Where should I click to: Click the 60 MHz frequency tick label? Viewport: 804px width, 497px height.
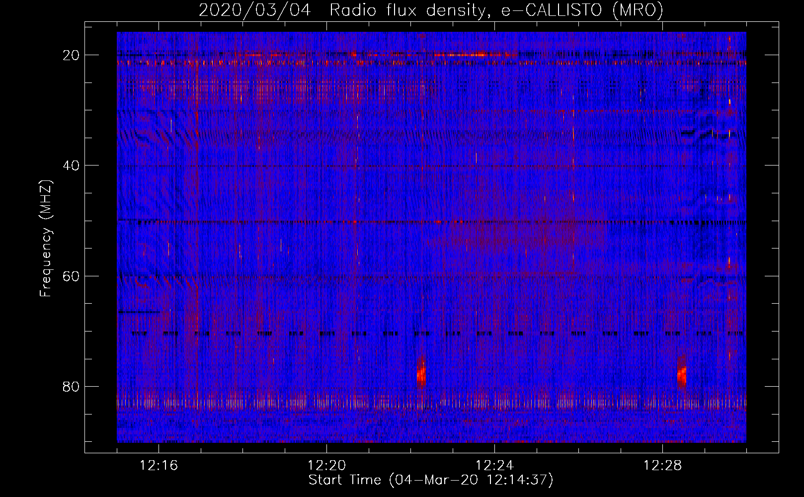72,276
